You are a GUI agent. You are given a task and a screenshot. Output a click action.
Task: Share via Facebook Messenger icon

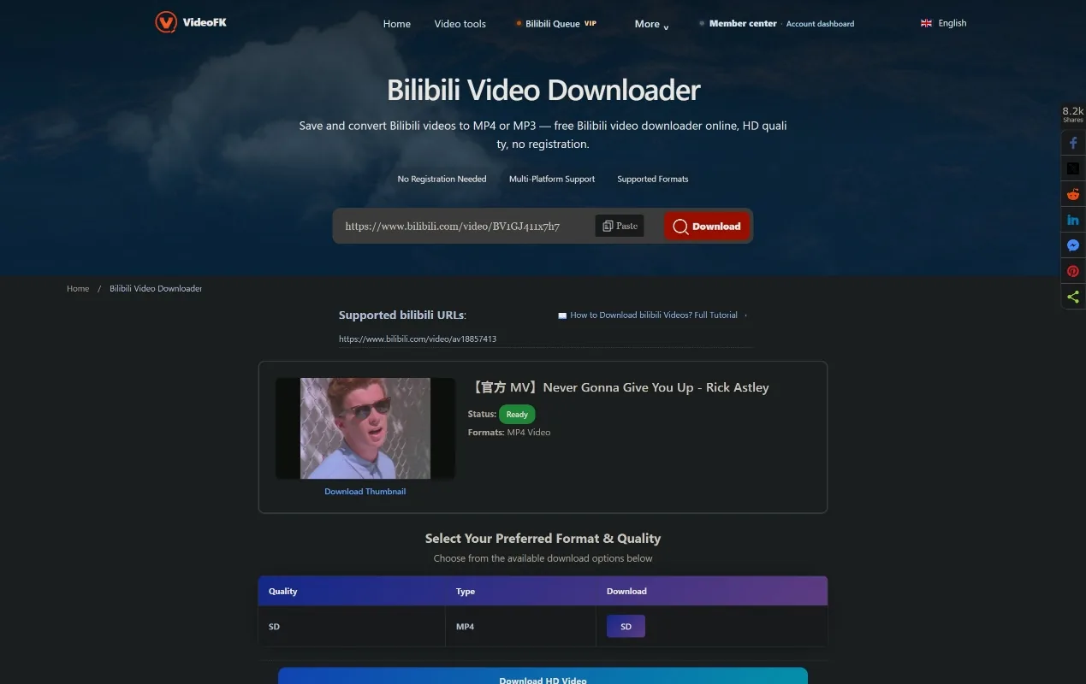tap(1073, 245)
